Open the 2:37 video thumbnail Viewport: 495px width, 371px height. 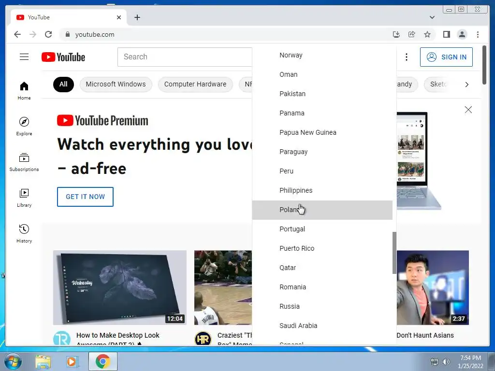[x=433, y=288]
